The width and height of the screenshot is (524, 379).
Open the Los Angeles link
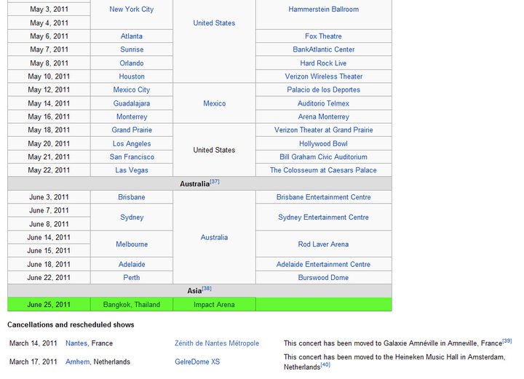point(132,143)
